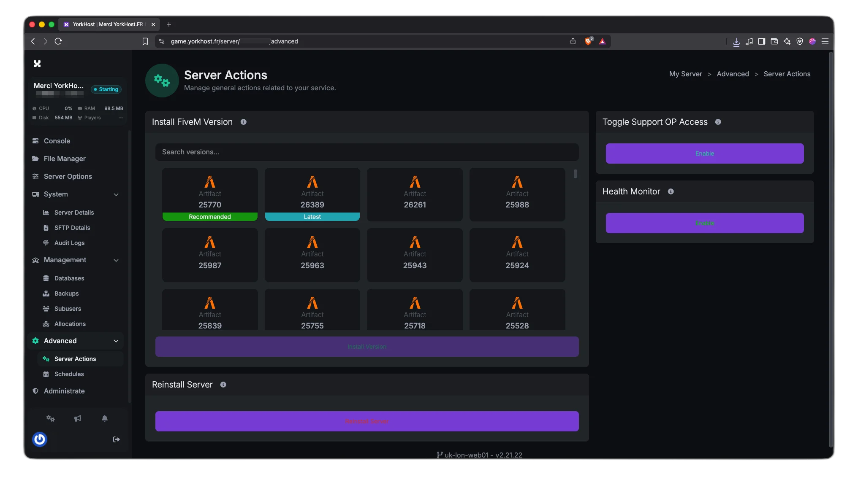Open the Console menu item
The height and width of the screenshot is (490, 858).
pyautogui.click(x=57, y=141)
